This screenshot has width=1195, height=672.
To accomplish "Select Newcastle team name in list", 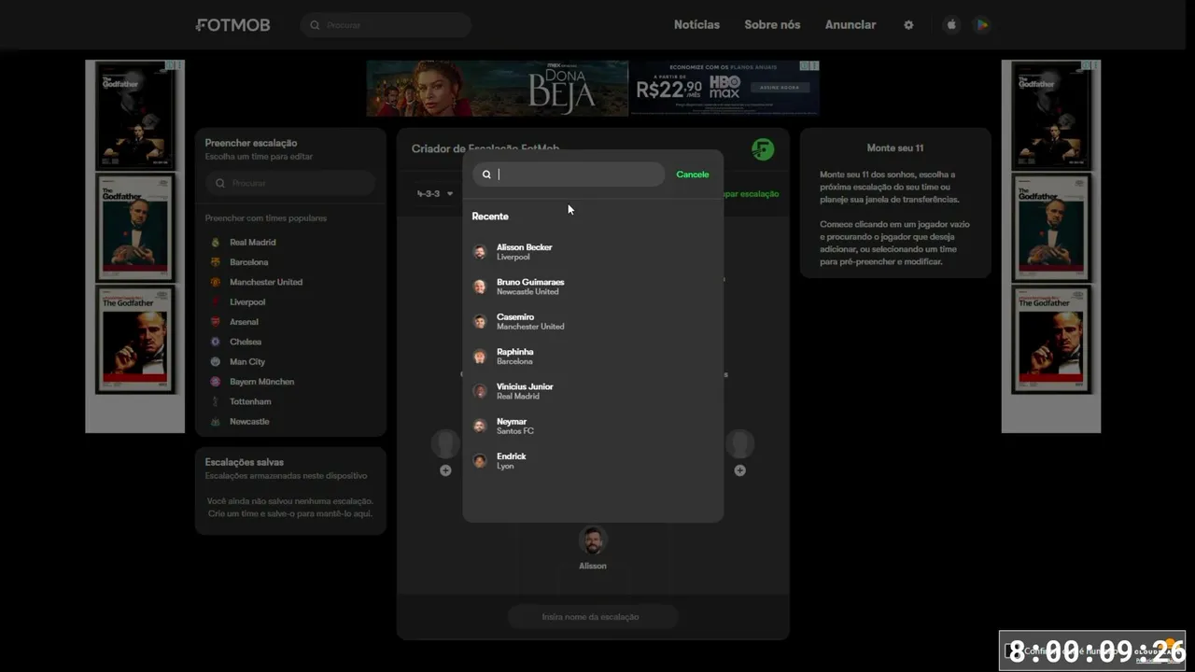I will 249,422.
